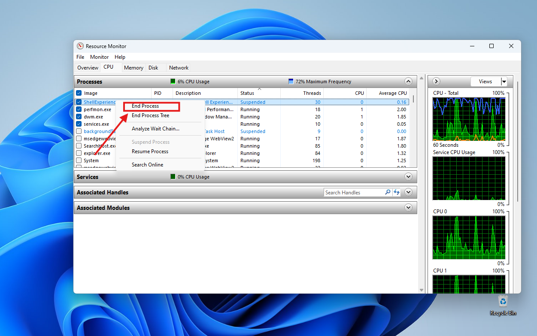The height and width of the screenshot is (336, 537).
Task: Click the refresh handles search icon
Action: [x=397, y=192]
